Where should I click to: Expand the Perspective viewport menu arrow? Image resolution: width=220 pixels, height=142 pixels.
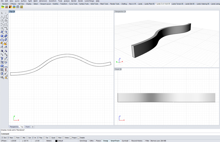tap(125, 12)
